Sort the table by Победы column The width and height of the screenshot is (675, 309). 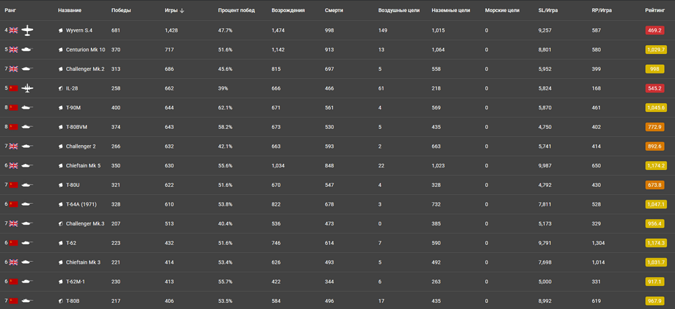tap(121, 11)
